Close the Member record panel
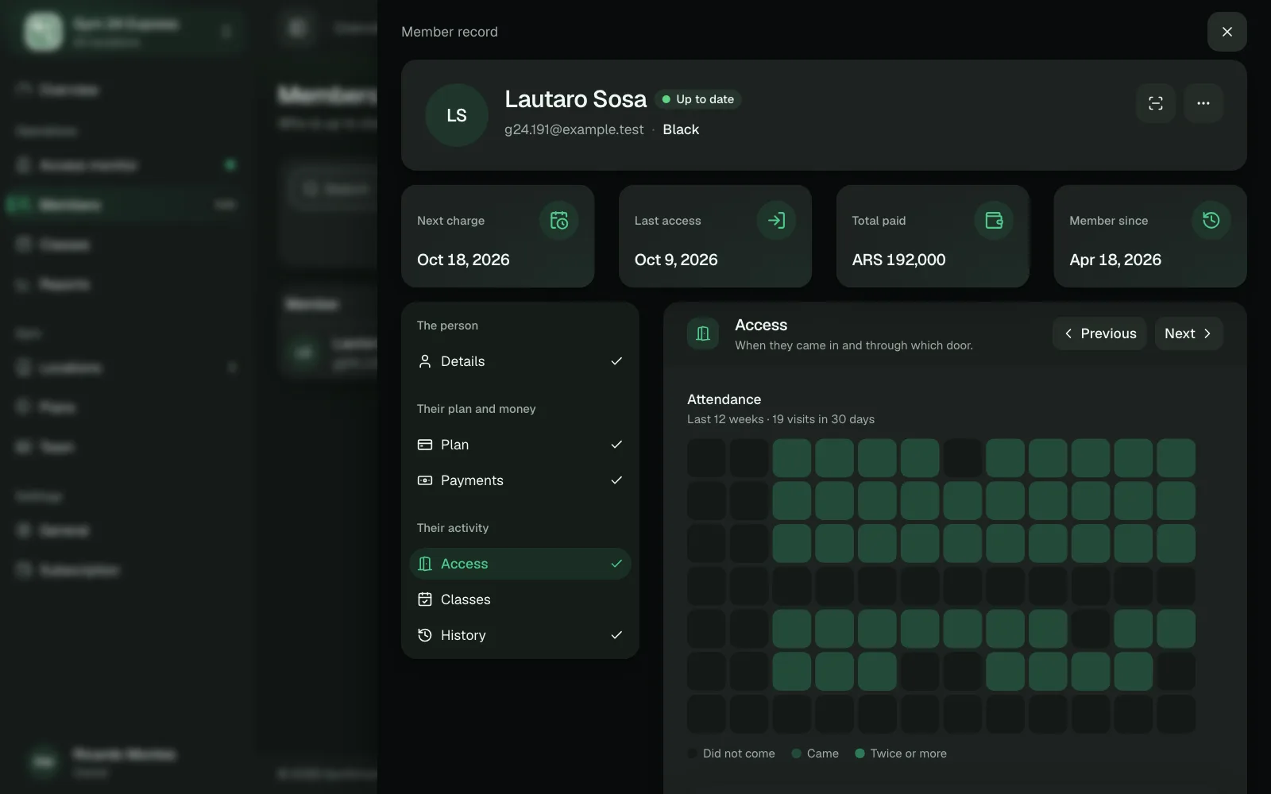The width and height of the screenshot is (1271, 794). [x=1227, y=32]
